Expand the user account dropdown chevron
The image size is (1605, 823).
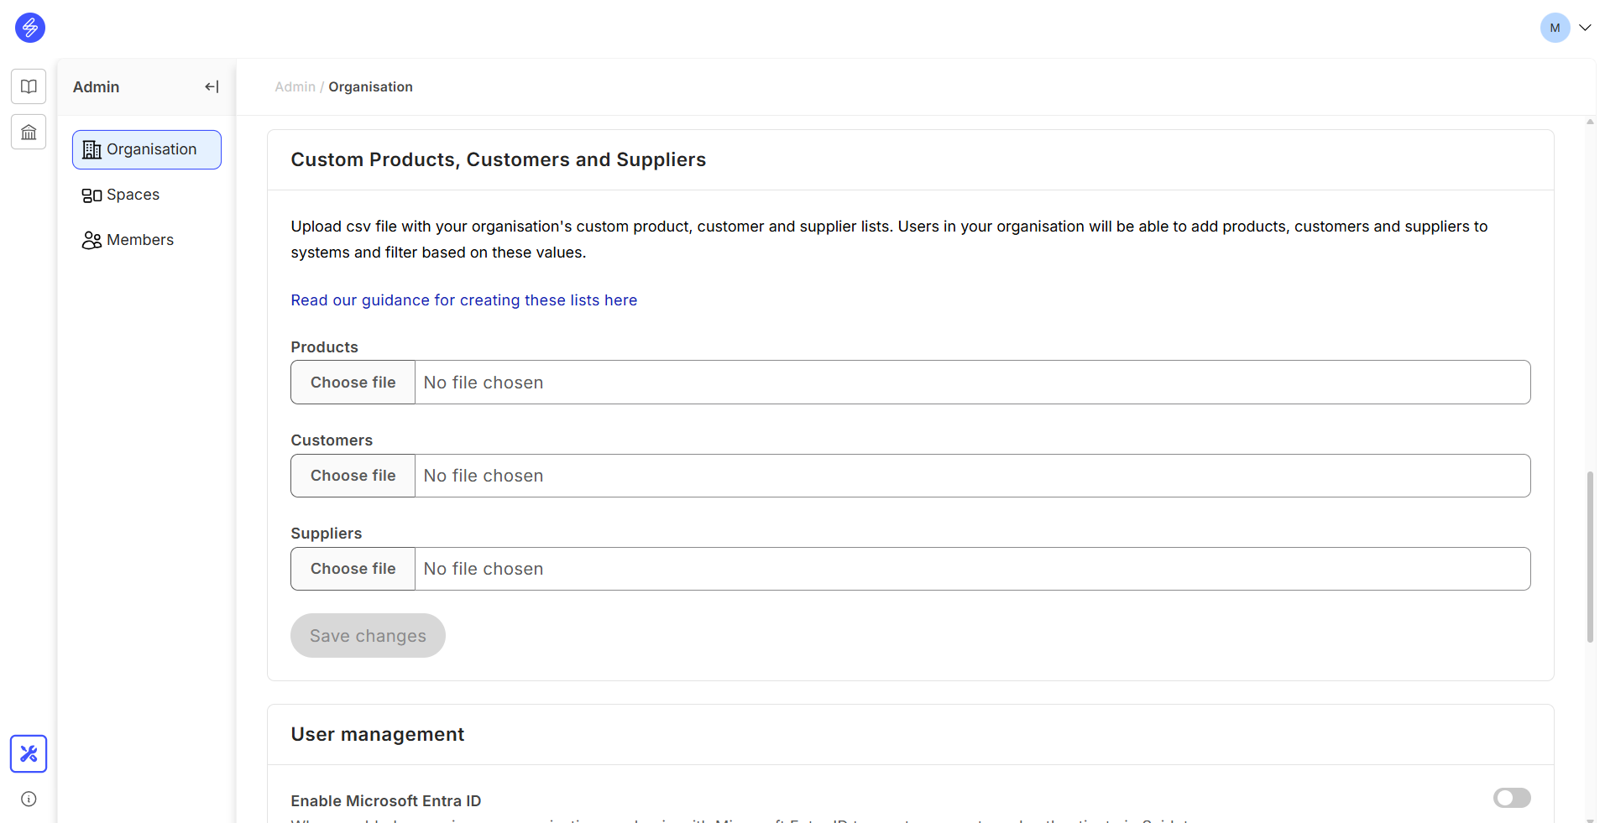click(x=1585, y=28)
